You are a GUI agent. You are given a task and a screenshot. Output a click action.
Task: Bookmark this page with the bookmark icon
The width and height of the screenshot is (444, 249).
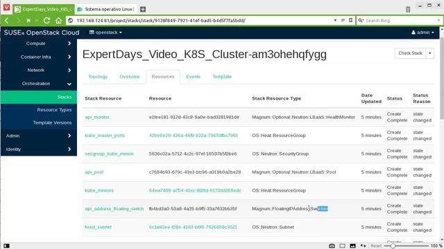coord(350,20)
